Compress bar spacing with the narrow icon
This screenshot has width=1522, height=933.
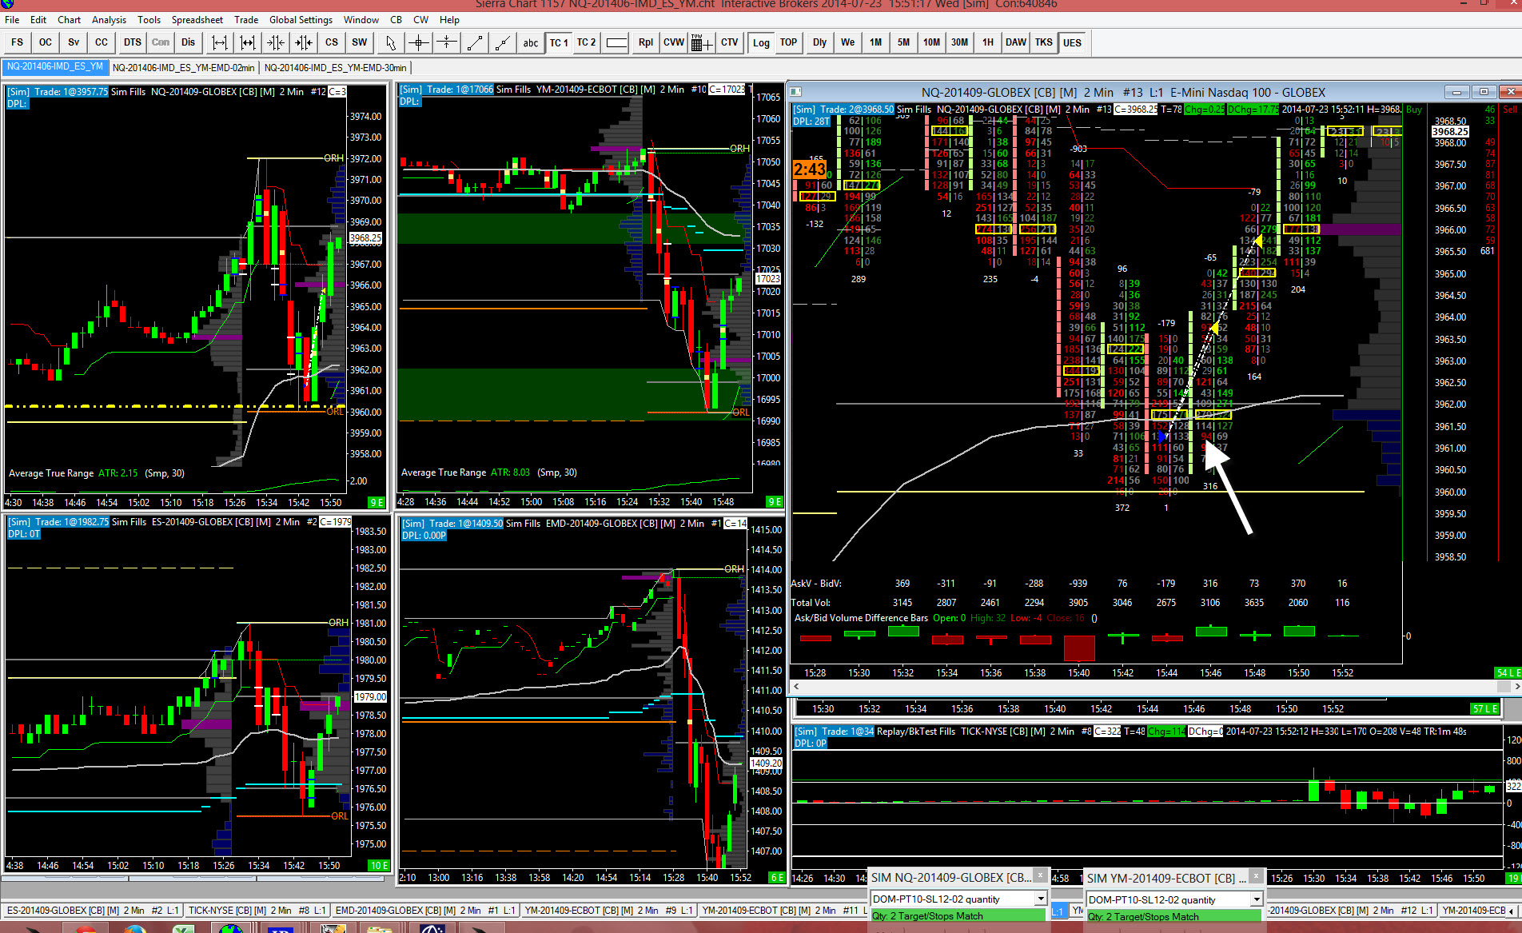click(x=276, y=42)
